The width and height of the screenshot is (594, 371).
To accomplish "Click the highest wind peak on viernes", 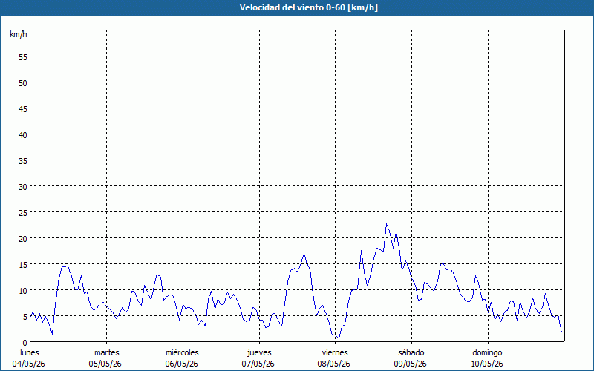I will click(x=386, y=224).
